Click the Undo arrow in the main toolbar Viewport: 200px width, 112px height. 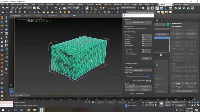click(3, 8)
